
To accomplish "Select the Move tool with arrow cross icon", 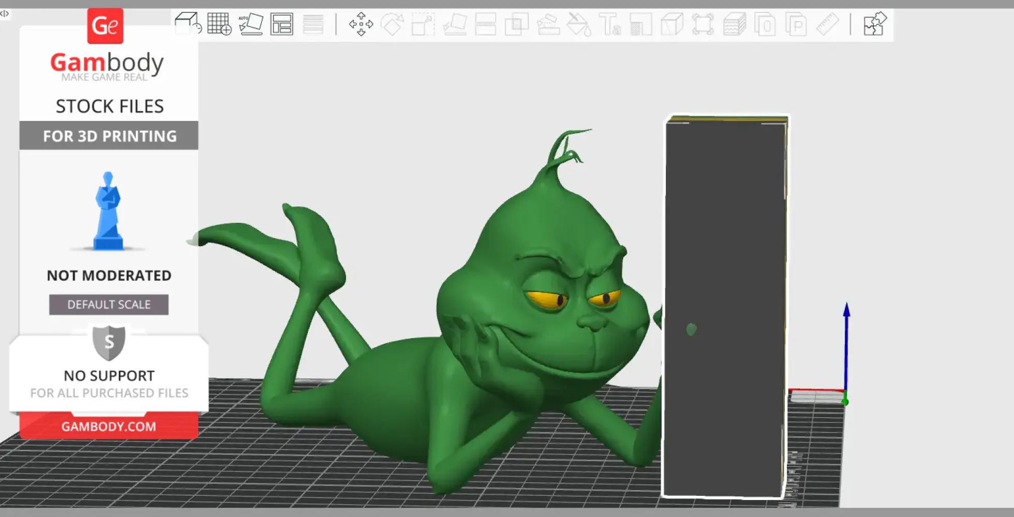I will 361,24.
